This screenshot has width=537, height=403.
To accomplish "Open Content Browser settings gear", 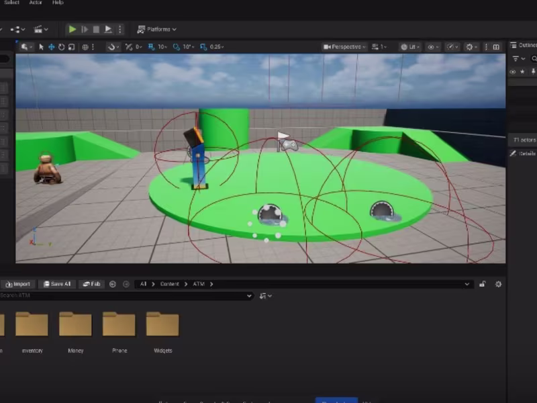I will pyautogui.click(x=498, y=284).
